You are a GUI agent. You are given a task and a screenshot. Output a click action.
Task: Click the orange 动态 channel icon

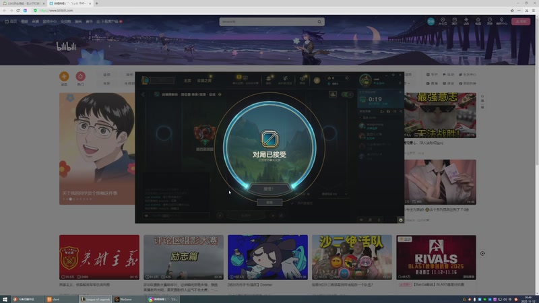click(x=64, y=76)
